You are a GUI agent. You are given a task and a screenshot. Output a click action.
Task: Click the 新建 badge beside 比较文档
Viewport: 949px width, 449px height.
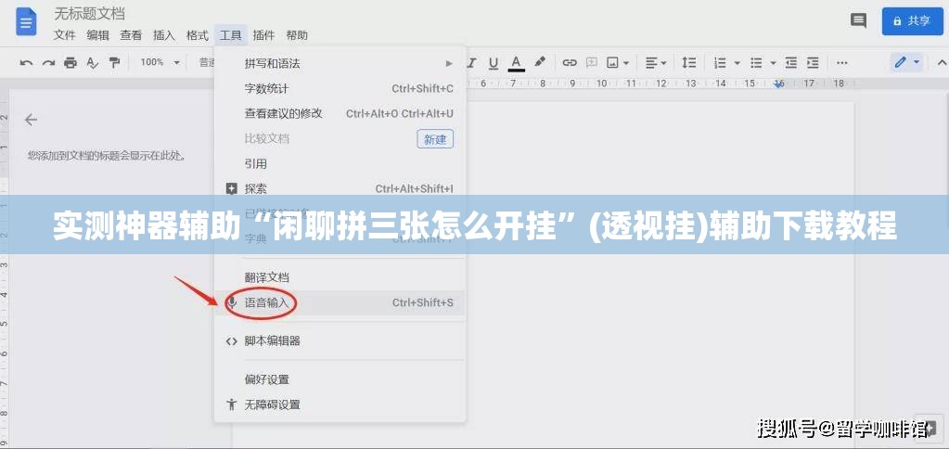tap(435, 139)
